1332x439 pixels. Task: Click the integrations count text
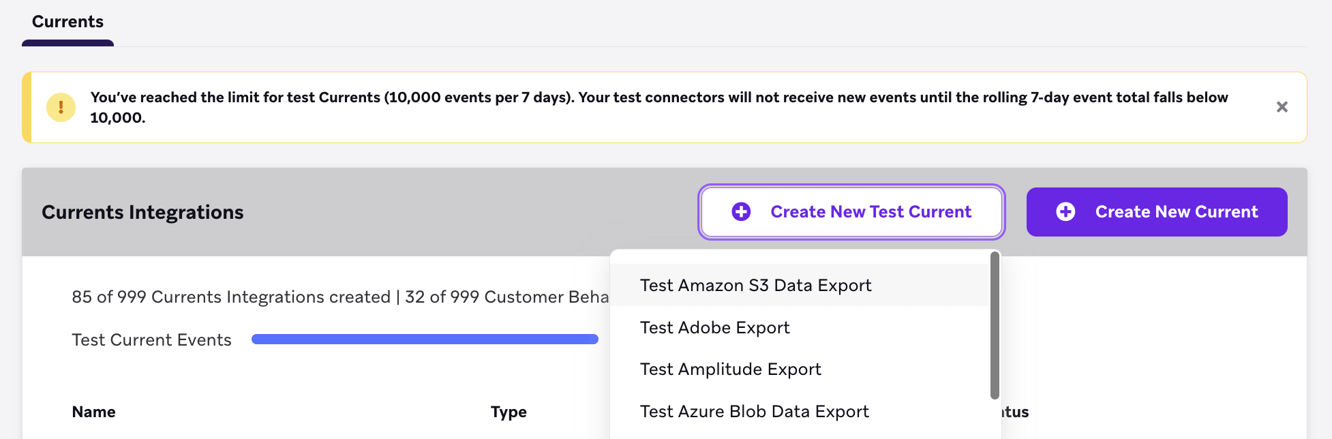(273, 297)
